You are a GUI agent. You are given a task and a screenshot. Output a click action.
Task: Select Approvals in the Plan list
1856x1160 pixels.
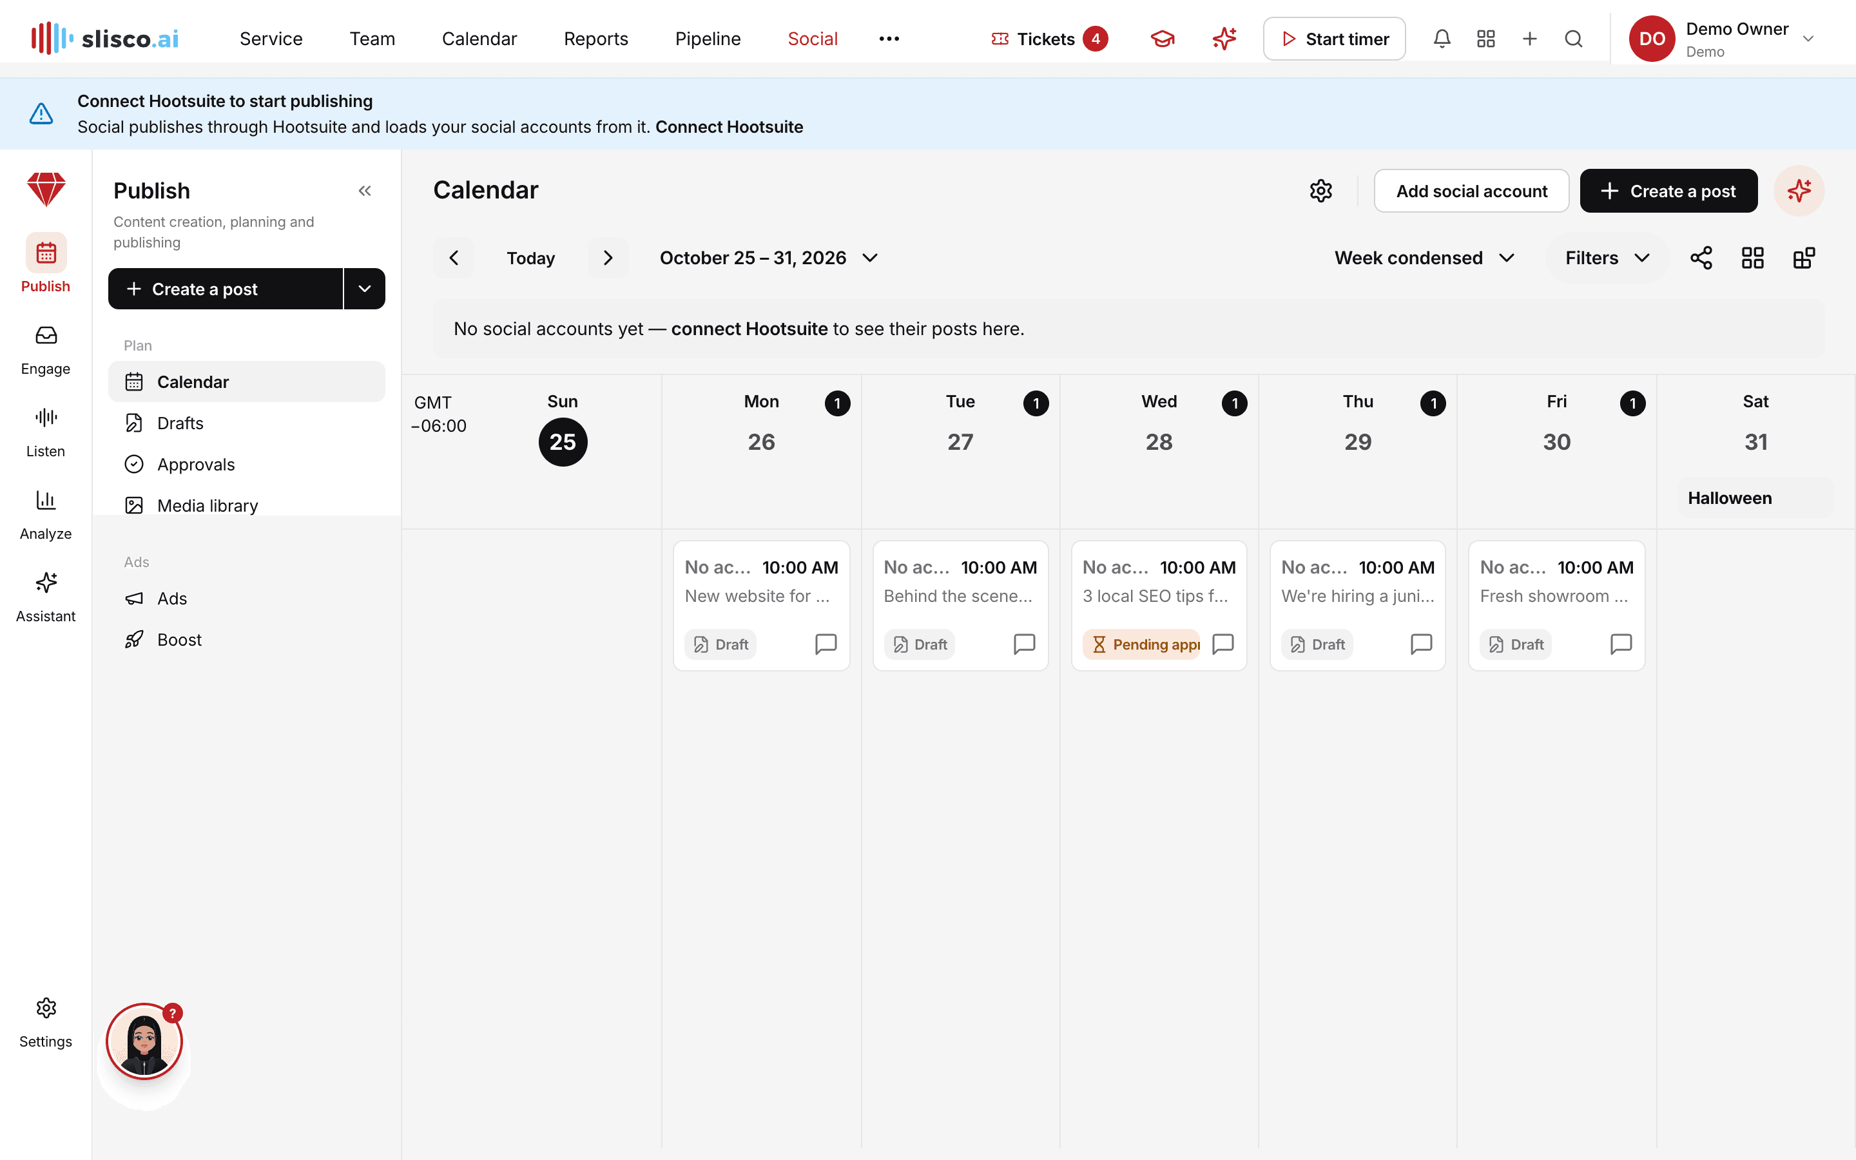click(246, 464)
